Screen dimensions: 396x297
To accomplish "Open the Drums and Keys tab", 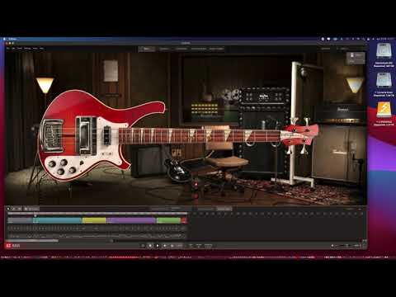I will click(199, 49).
